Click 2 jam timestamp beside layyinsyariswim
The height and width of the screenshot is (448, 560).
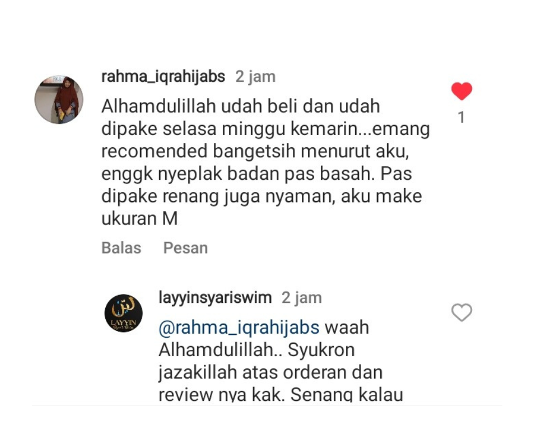(x=302, y=297)
